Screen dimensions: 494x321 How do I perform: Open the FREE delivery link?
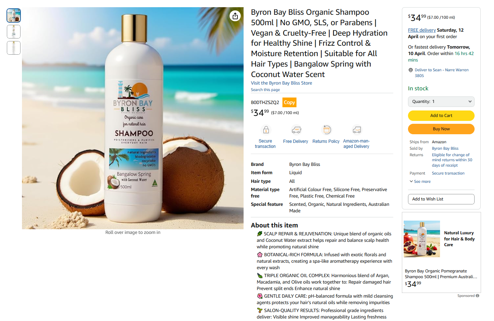tap(422, 30)
